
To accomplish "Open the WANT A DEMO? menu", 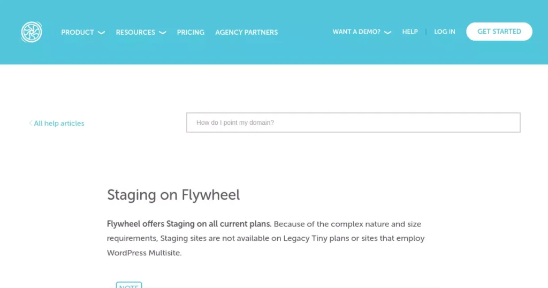I will click(x=356, y=32).
